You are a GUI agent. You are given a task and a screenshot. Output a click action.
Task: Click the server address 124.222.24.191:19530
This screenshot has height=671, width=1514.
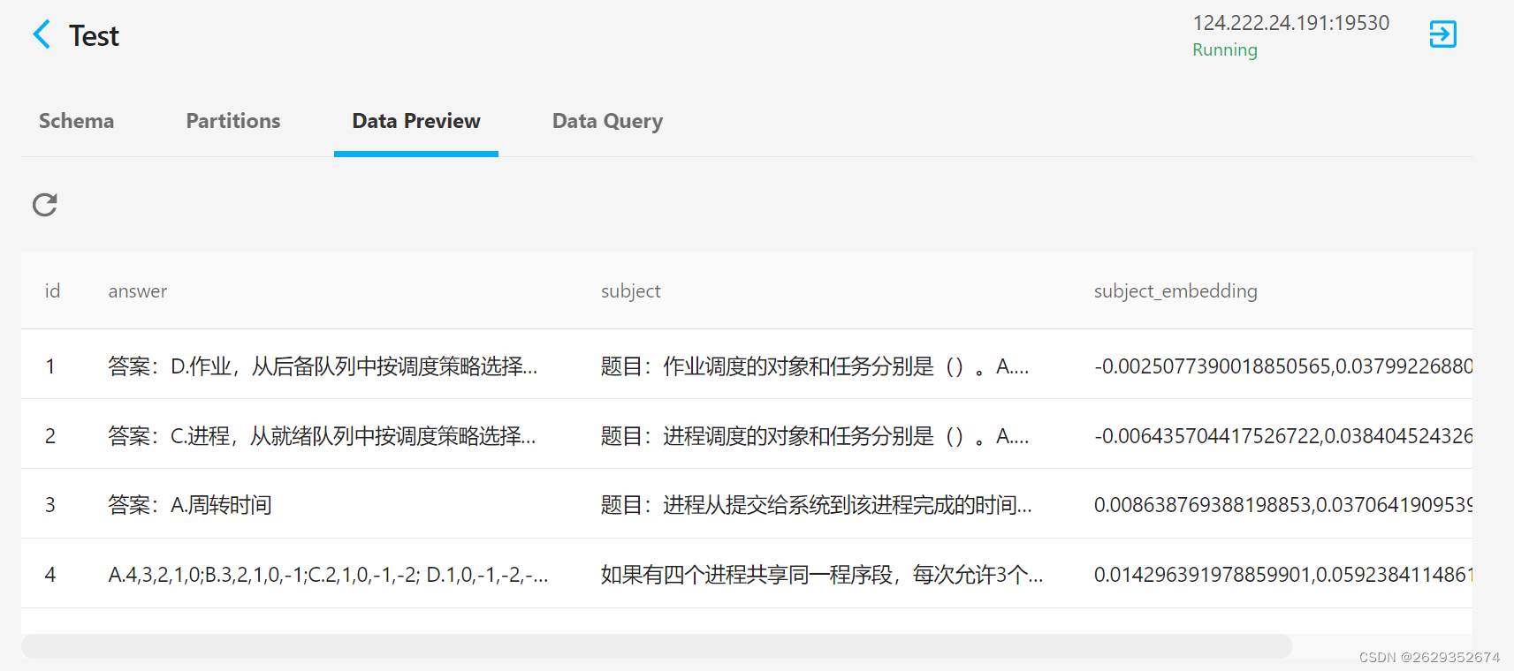coord(1290,23)
